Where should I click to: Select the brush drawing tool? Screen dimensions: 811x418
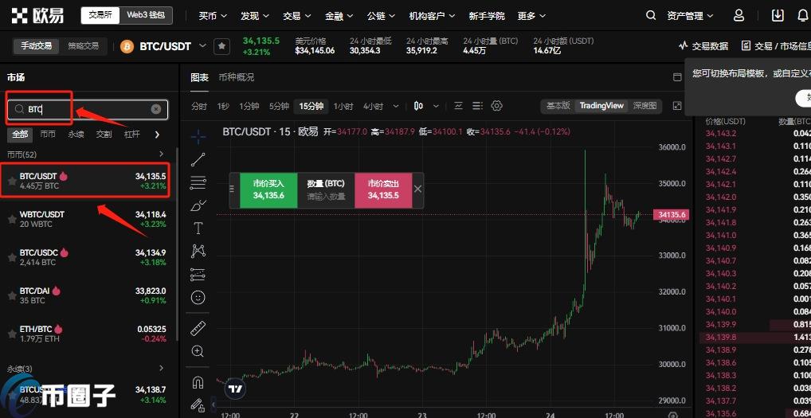(198, 205)
